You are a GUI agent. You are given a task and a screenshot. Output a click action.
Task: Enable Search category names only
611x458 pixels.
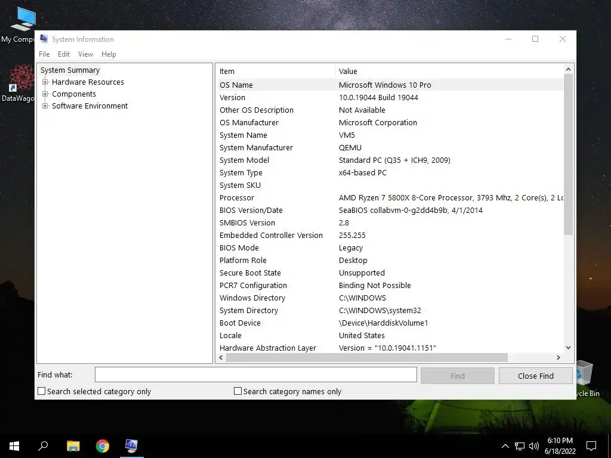[237, 391]
